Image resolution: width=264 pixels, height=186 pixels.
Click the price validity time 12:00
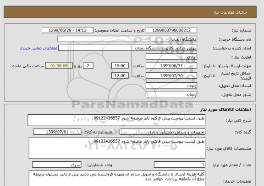[x=120, y=75]
